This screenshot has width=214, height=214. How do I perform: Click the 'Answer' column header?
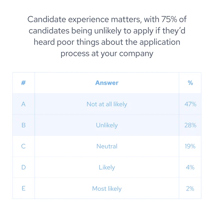click(107, 83)
